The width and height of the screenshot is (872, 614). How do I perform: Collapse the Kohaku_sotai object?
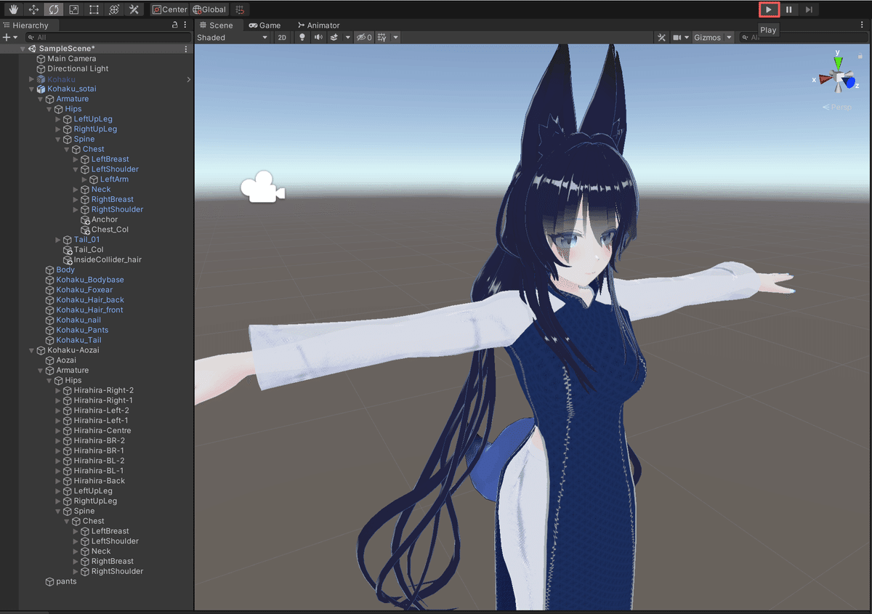pos(31,89)
